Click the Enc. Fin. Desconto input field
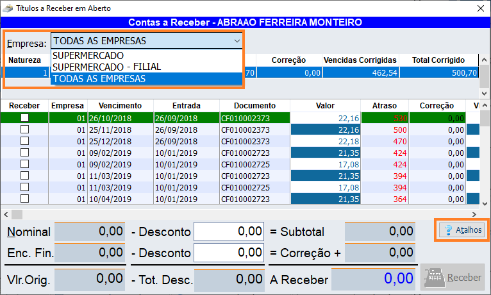The image size is (491, 295). click(x=229, y=253)
